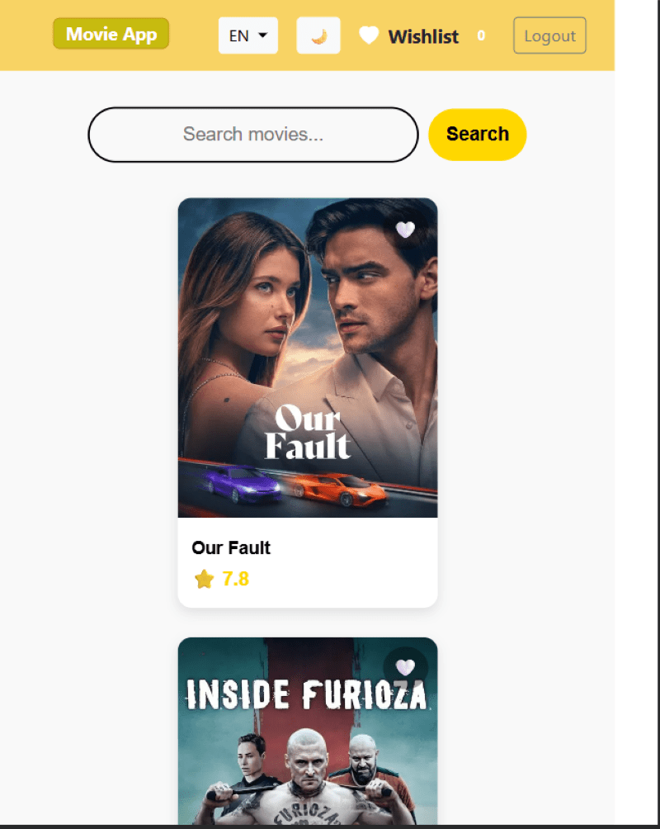This screenshot has width=660, height=829.
Task: Add Our Fault to wishlist via heart
Action: [405, 230]
